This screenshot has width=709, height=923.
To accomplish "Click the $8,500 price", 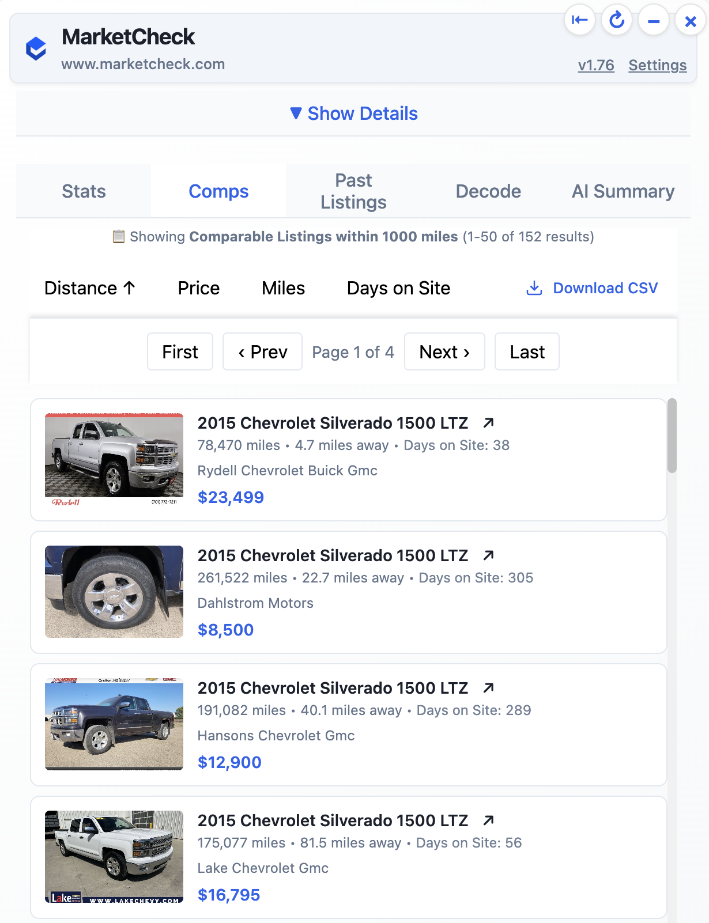I will (x=225, y=630).
